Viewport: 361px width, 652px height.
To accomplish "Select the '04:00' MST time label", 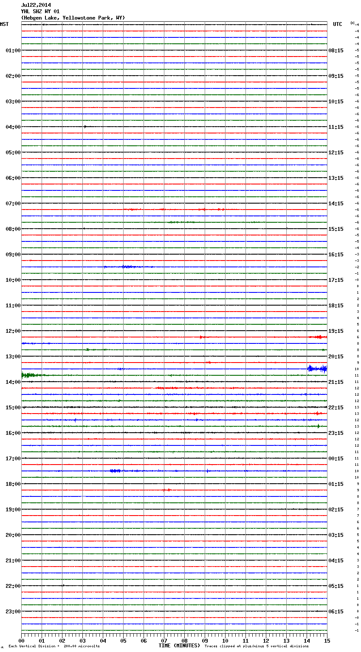I will coord(13,127).
